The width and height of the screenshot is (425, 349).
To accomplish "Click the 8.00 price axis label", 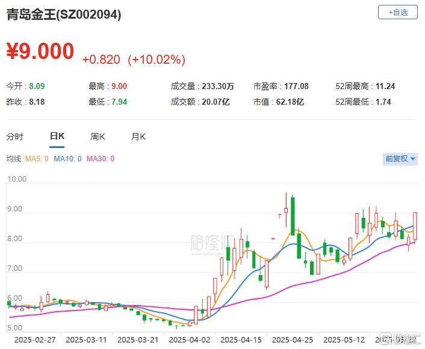I will click(14, 239).
